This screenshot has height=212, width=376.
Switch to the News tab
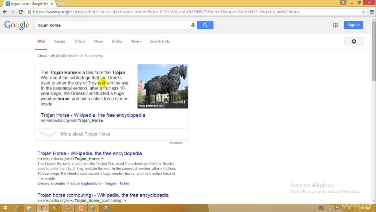point(98,41)
